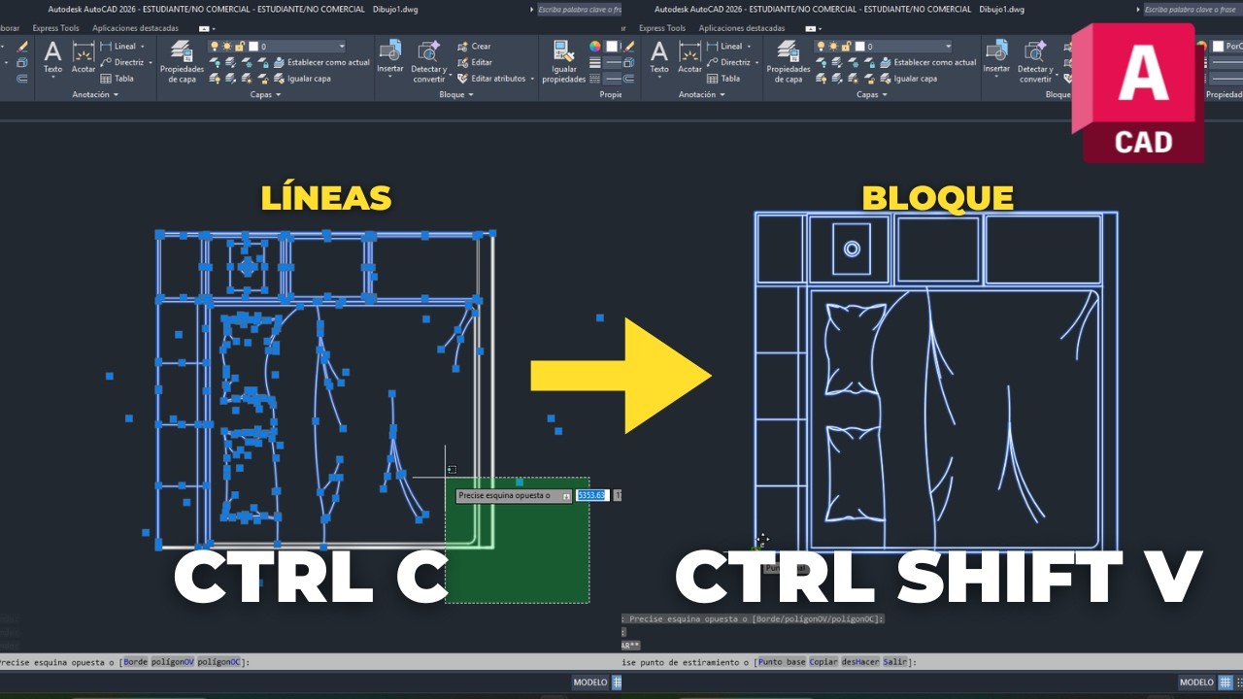This screenshot has height=699, width=1243.
Task: Open Propiedades de capa in right window
Action: (x=789, y=61)
